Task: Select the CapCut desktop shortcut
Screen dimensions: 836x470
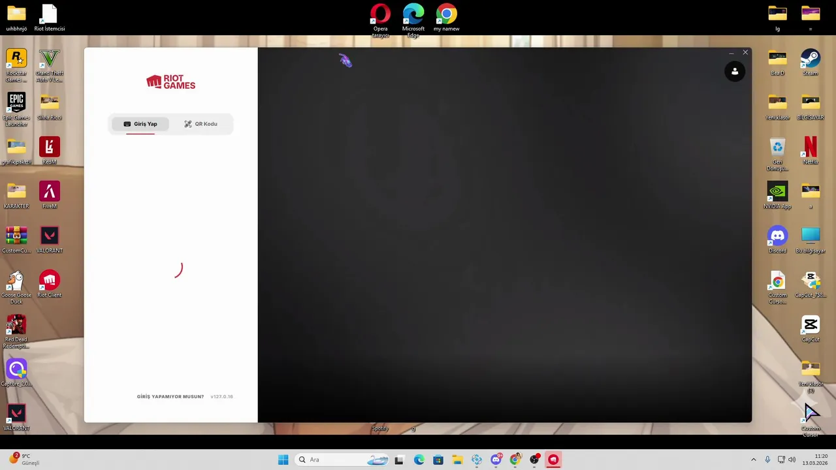Action: coord(811,329)
